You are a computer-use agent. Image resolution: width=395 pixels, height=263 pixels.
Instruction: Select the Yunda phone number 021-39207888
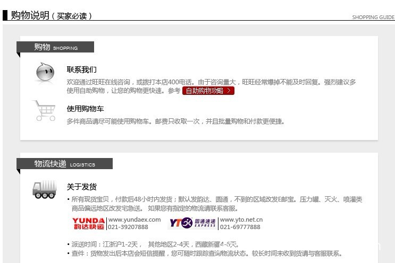(x=128, y=227)
